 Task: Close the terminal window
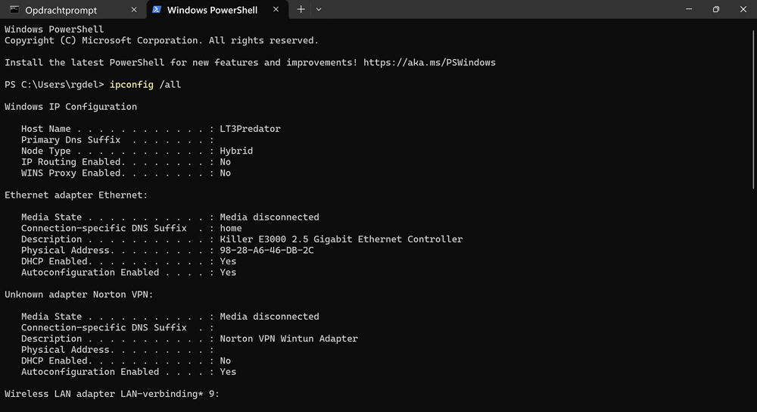743,9
